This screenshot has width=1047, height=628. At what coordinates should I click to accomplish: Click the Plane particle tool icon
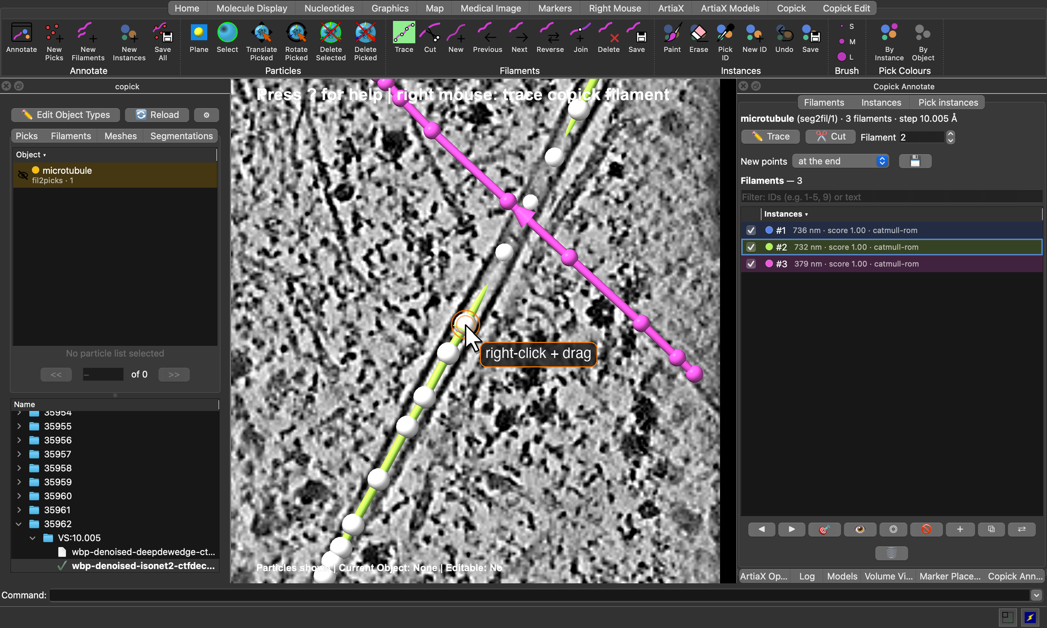click(x=198, y=33)
